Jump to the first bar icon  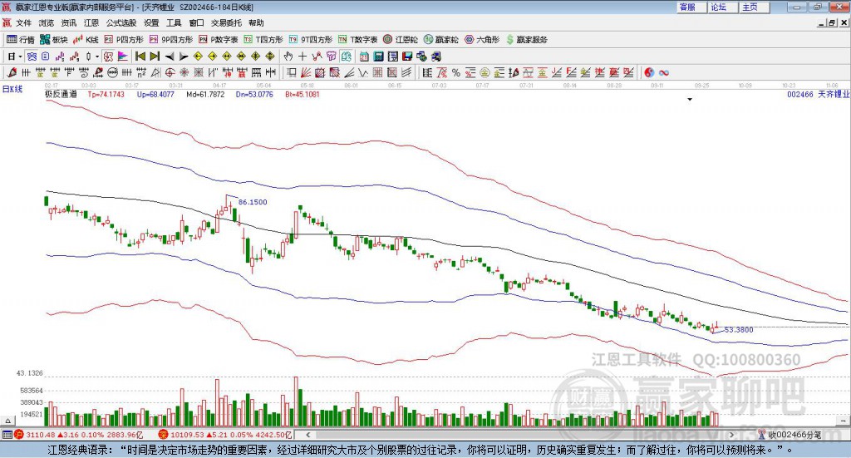(140, 57)
